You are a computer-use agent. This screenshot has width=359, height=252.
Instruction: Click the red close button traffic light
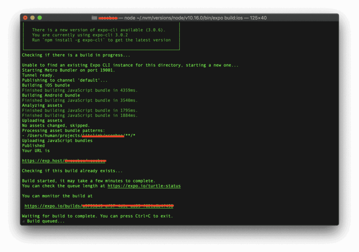(x=25, y=17)
